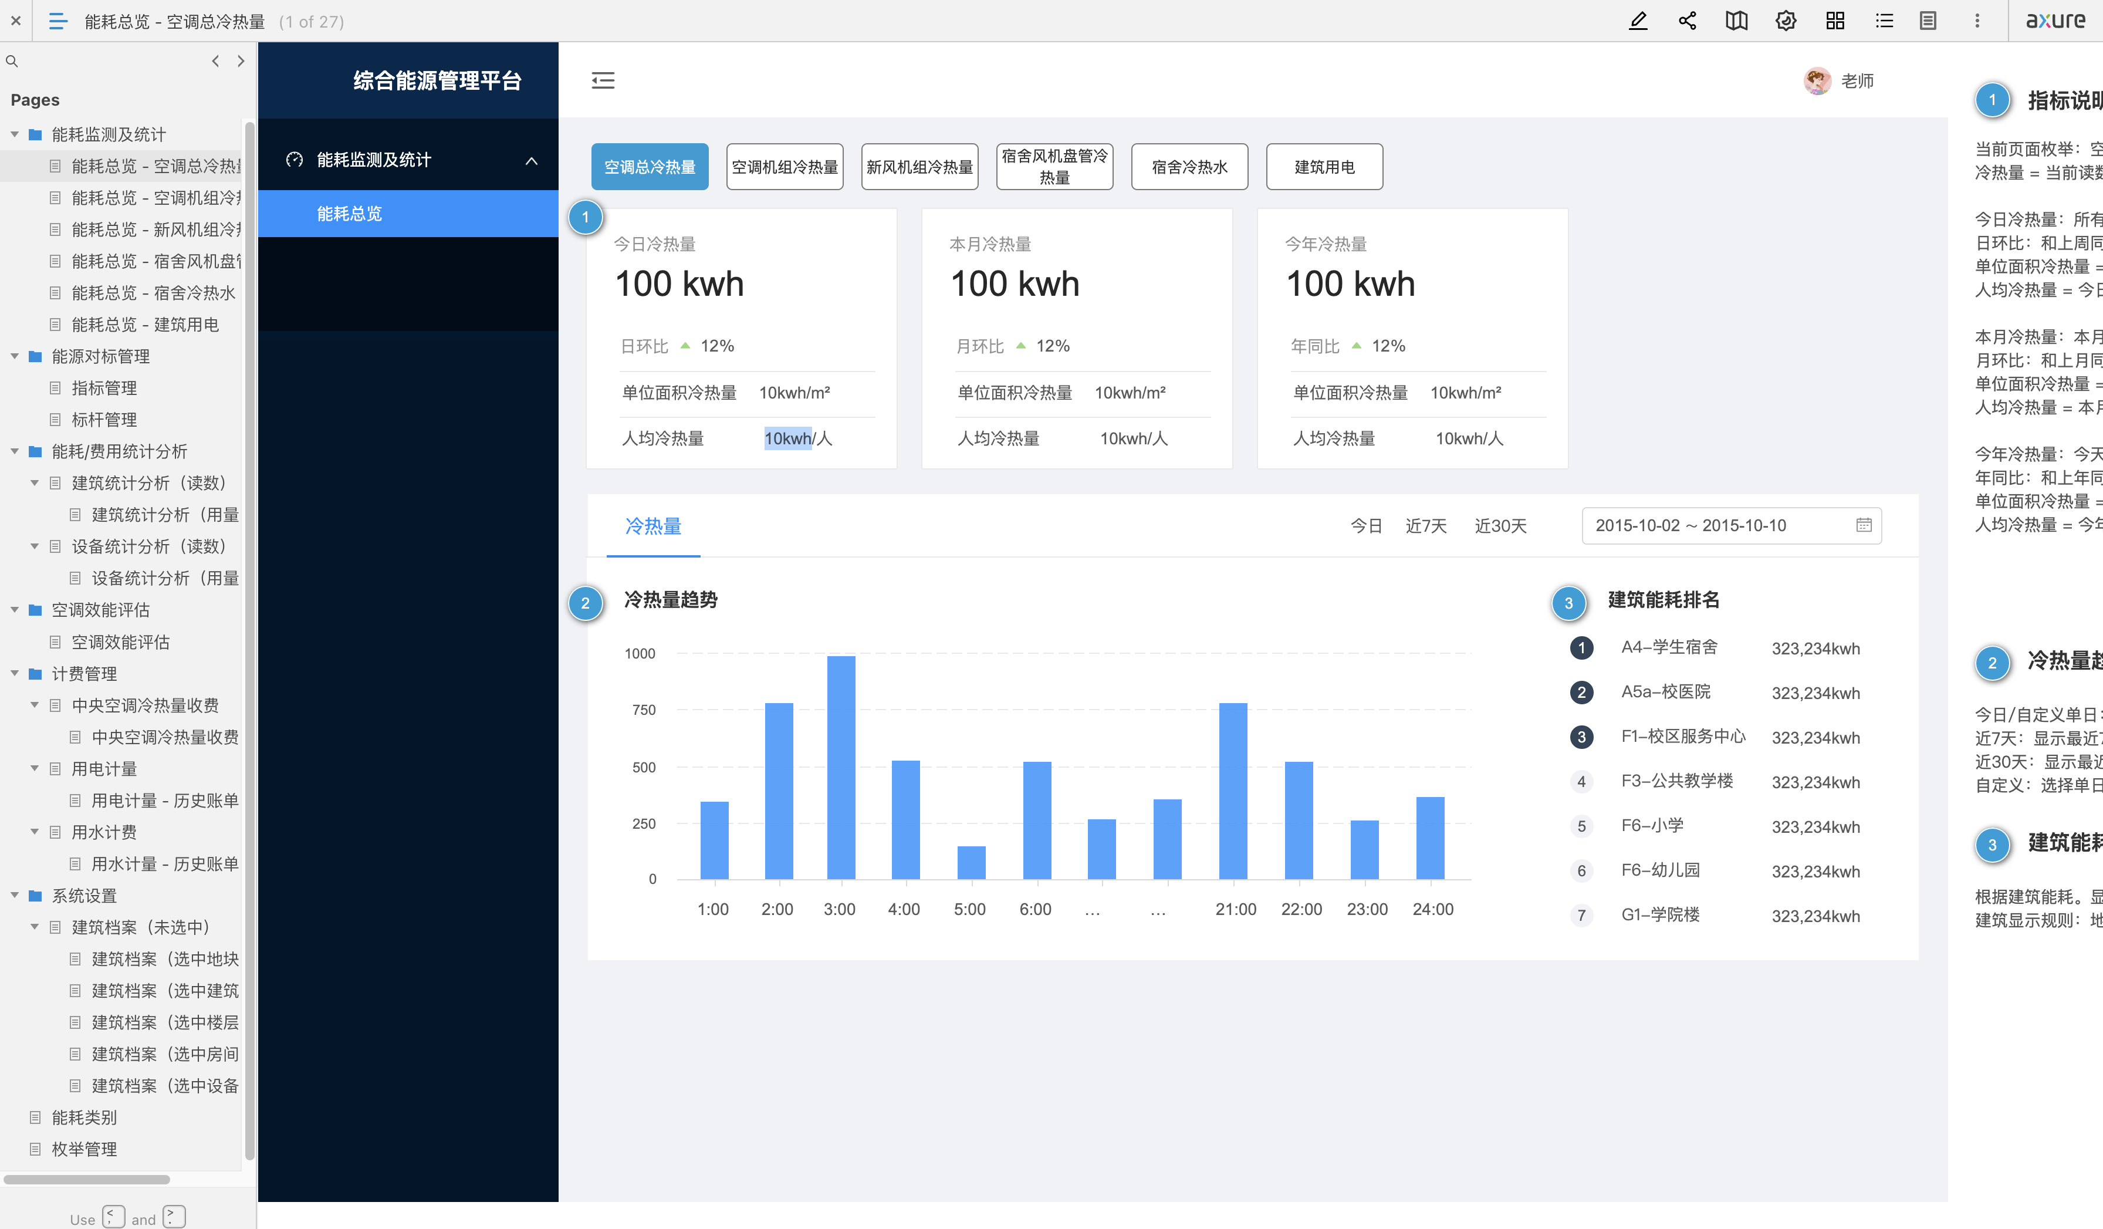
Task: Filter chart by 近7天
Action: click(1425, 526)
